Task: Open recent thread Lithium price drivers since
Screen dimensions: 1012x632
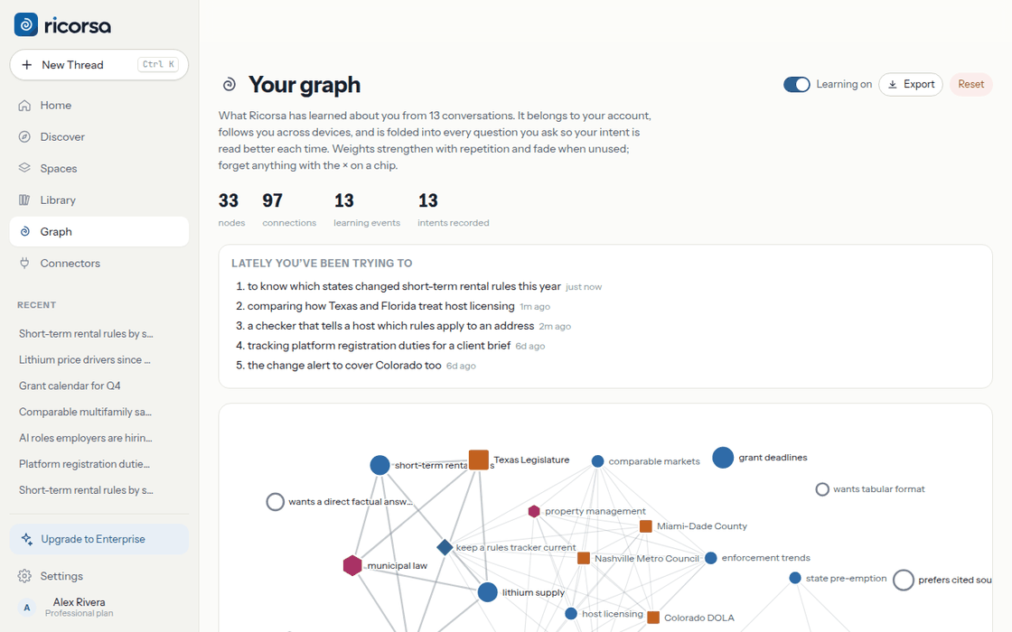Action: [x=85, y=360]
